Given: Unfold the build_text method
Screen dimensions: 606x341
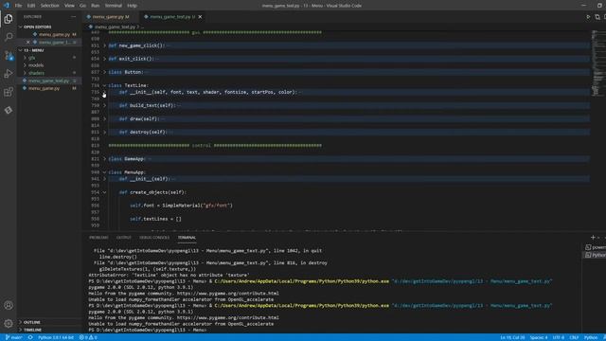Looking at the screenshot, I should pos(104,105).
